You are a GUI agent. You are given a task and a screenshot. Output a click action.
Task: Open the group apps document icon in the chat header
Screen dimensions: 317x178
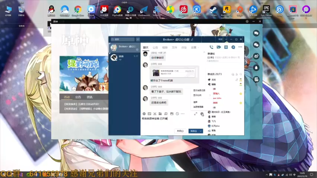coord(226,47)
